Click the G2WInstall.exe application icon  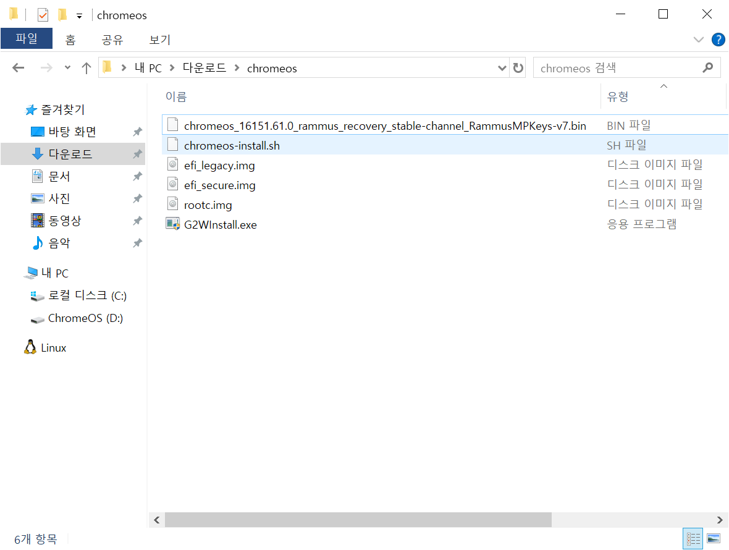pyautogui.click(x=172, y=224)
